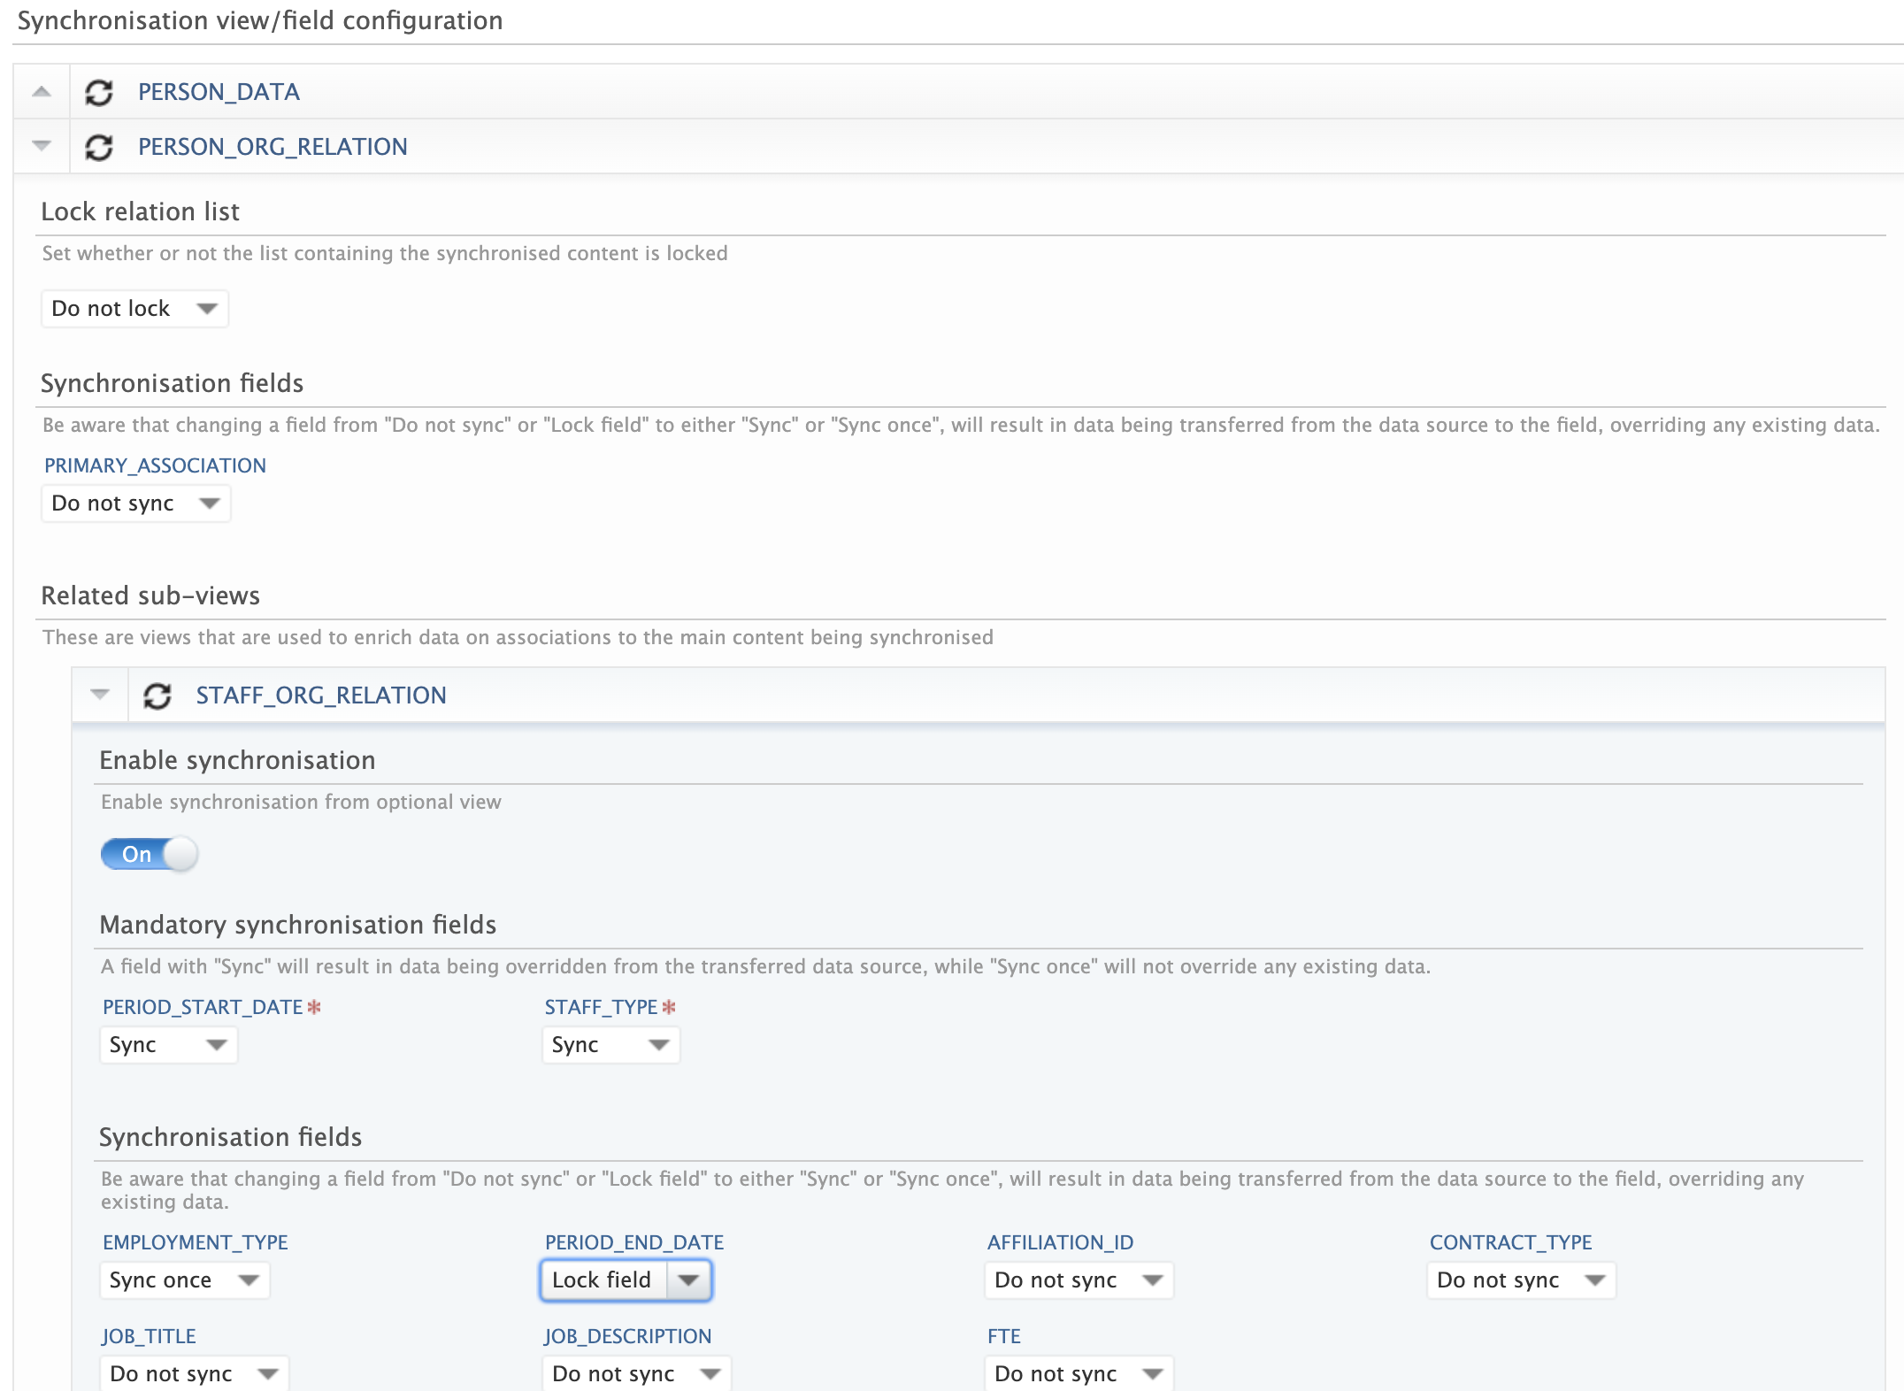Turn off Enable synchronisation switch
Screen dimensions: 1904x1391
click(149, 854)
